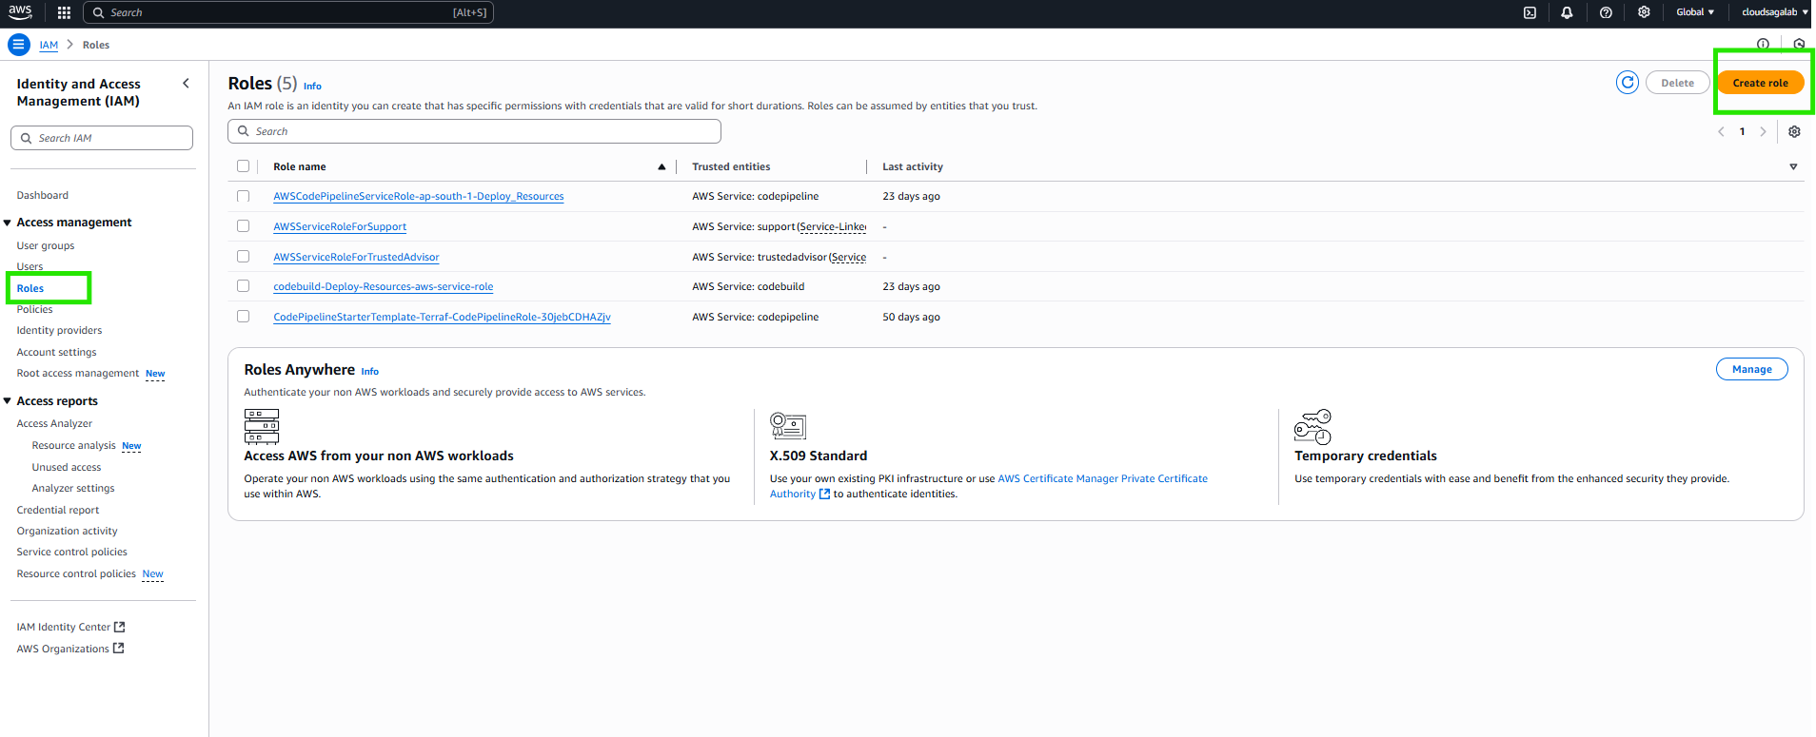
Task: Open table preferences gear icon
Action: coord(1794,132)
